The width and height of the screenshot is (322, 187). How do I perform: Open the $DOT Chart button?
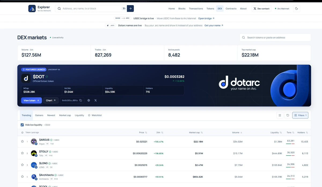coord(51,100)
